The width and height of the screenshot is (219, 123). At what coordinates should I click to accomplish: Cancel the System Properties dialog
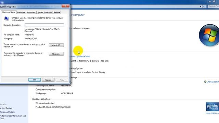pyautogui.click(x=48, y=80)
